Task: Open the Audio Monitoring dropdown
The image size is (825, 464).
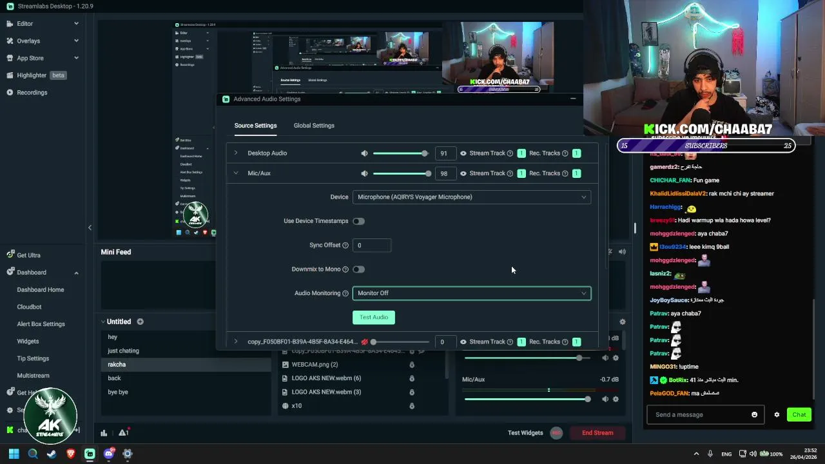Action: click(x=472, y=293)
